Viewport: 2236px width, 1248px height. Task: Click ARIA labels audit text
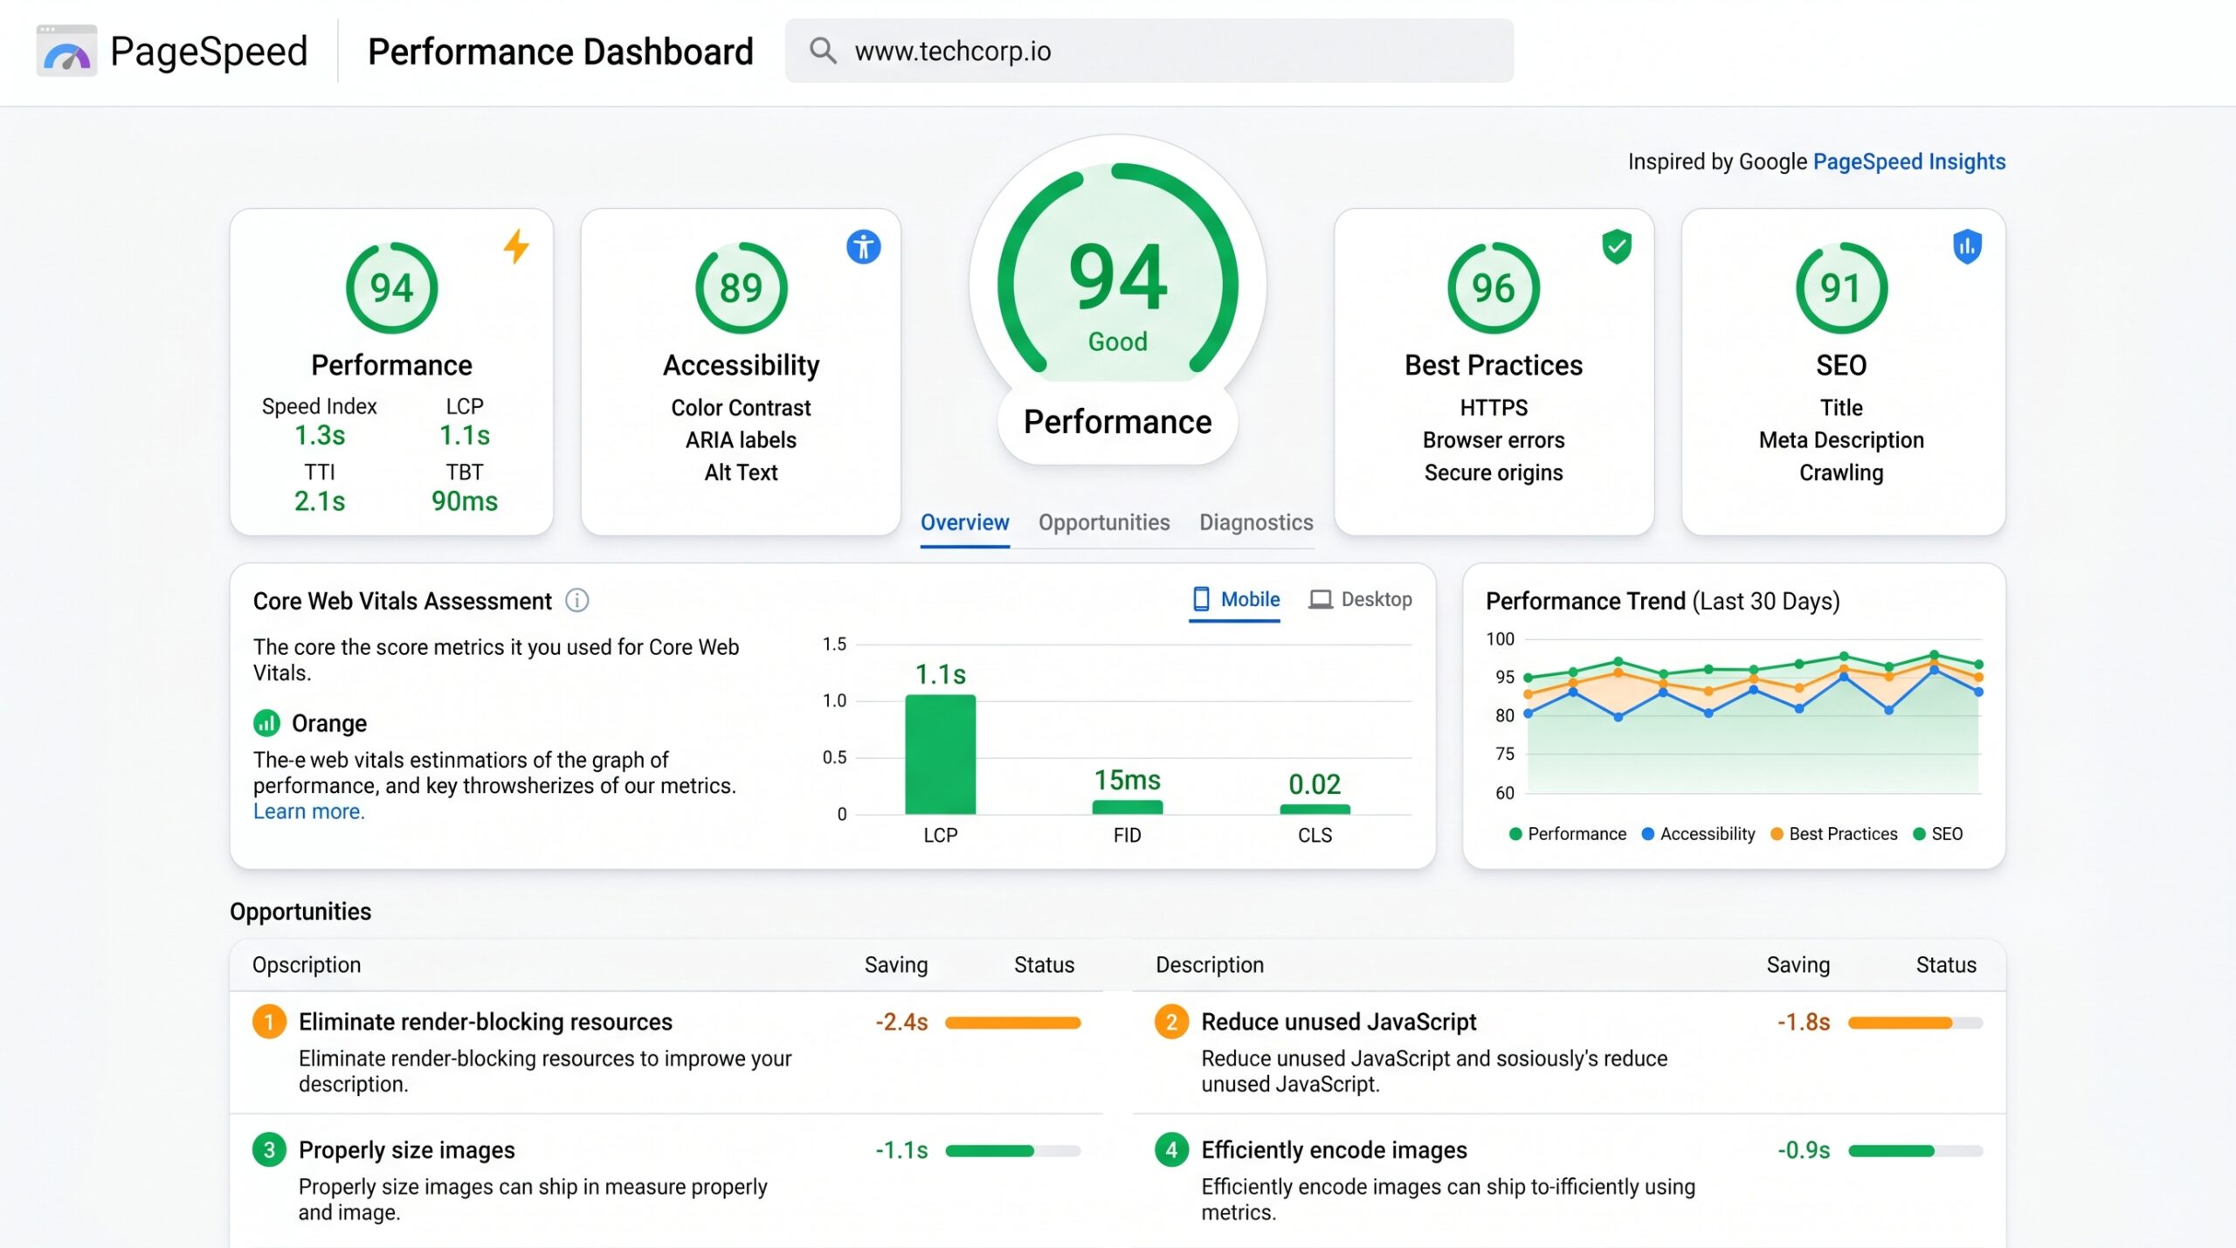pos(741,440)
